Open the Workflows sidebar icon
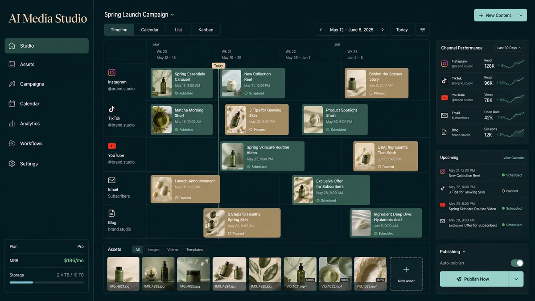The image size is (535, 301). (x=12, y=144)
